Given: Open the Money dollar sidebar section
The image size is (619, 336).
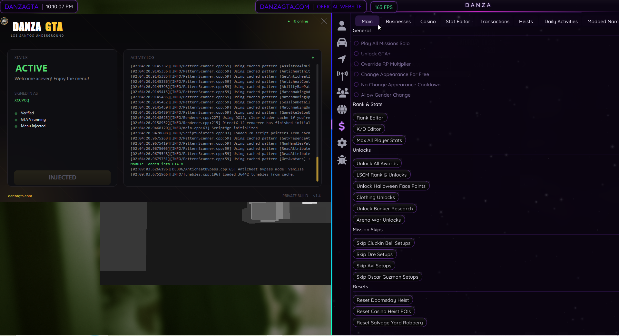Looking at the screenshot, I should click(342, 126).
